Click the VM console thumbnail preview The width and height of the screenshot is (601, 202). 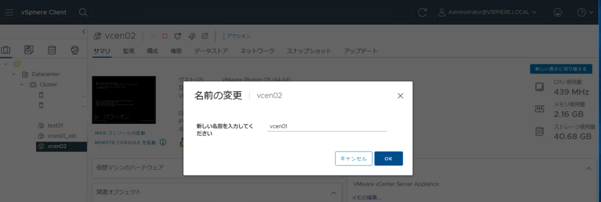pyautogui.click(x=124, y=99)
